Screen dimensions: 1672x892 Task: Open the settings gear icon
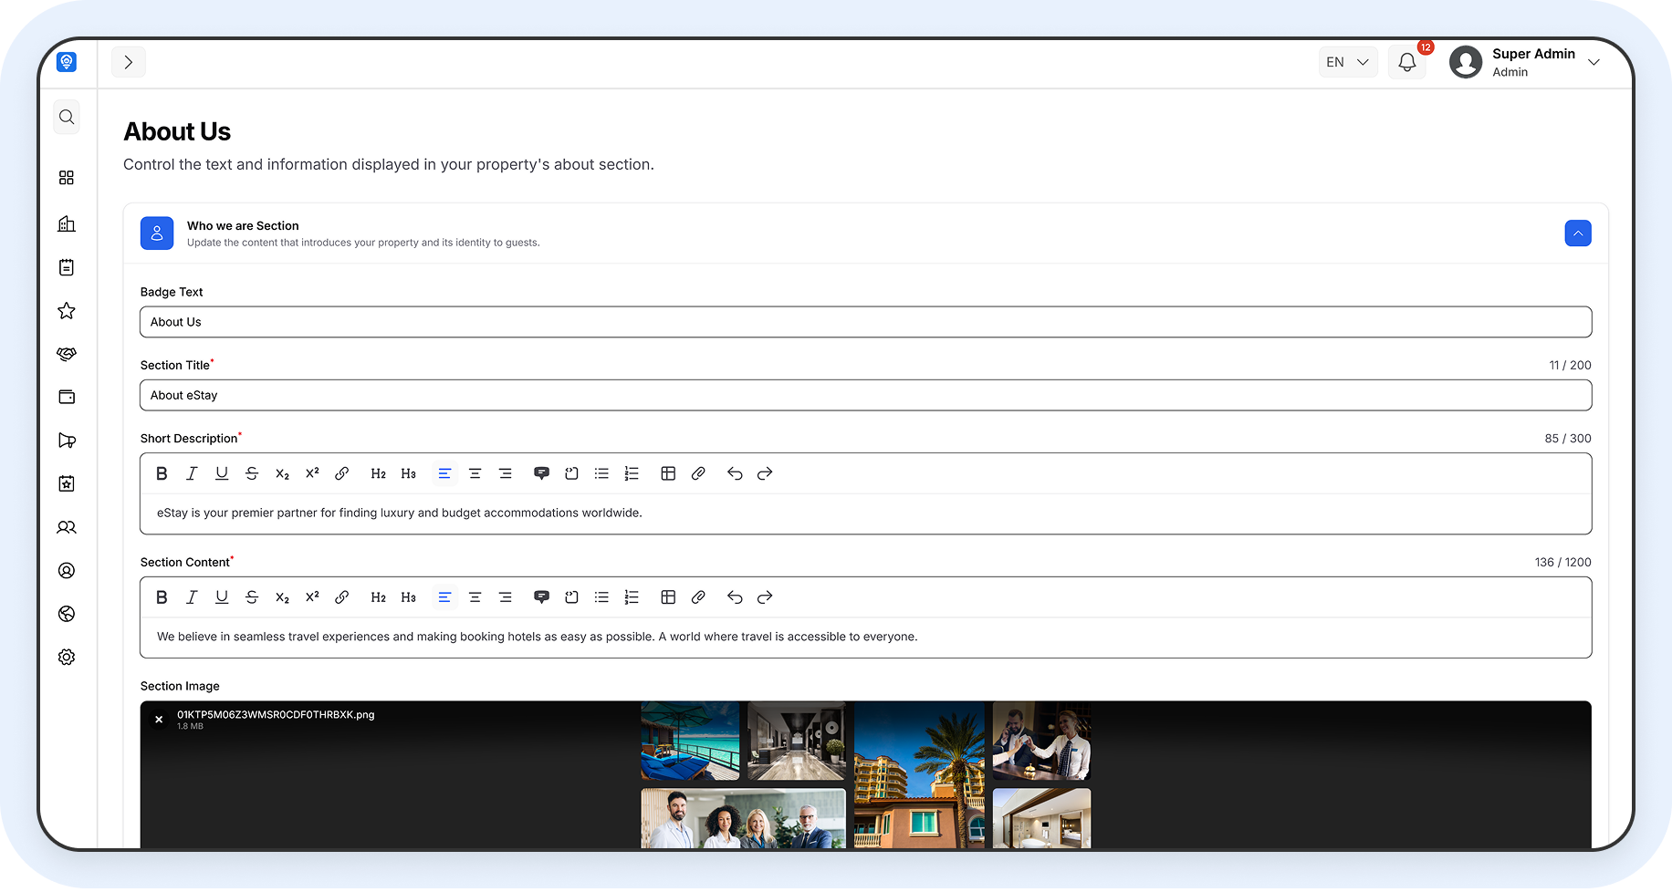(x=67, y=658)
